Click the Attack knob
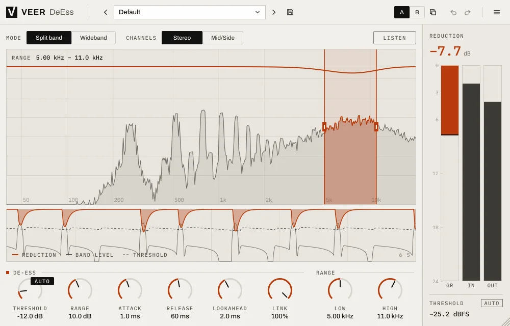Viewport: 510px width, 326px height. [x=130, y=290]
